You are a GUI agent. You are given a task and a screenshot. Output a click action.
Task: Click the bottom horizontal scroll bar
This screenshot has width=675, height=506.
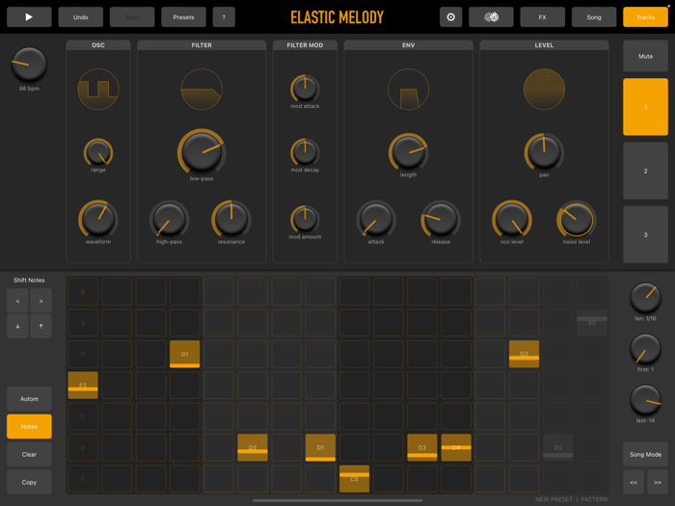point(337,500)
